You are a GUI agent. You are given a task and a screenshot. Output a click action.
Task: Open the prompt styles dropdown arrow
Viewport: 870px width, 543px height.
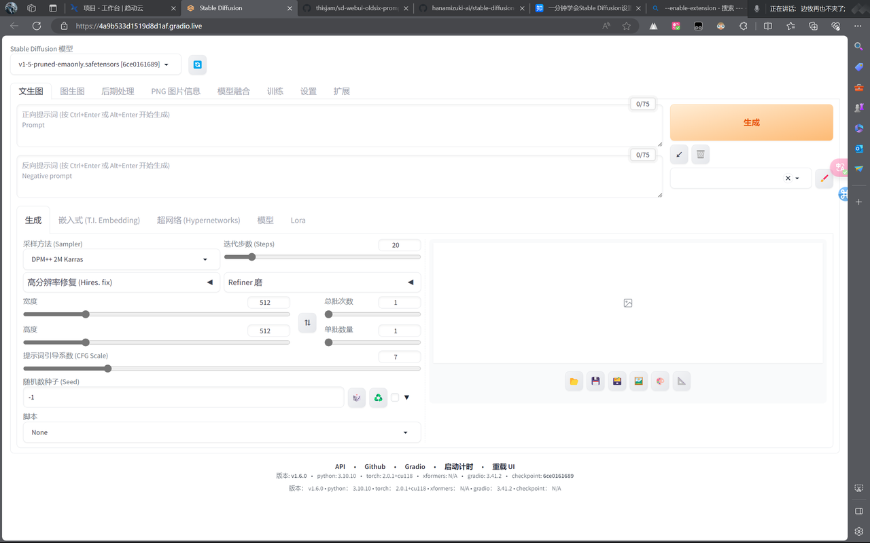click(797, 179)
